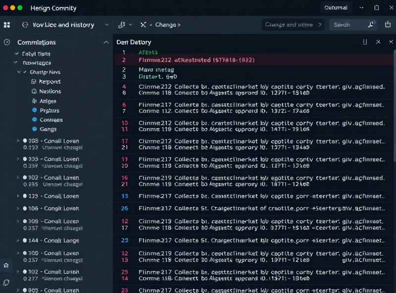Screen dimensions: 396x293
Task: Expand the 125 - Conall Loven commit arrow
Action: click(x=18, y=196)
